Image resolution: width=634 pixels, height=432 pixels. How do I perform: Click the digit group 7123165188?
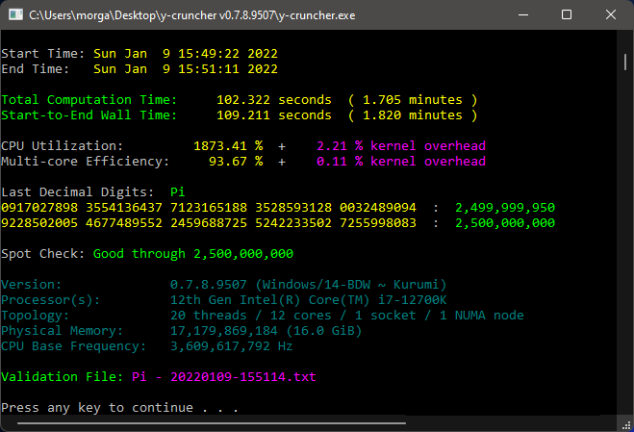pos(209,208)
